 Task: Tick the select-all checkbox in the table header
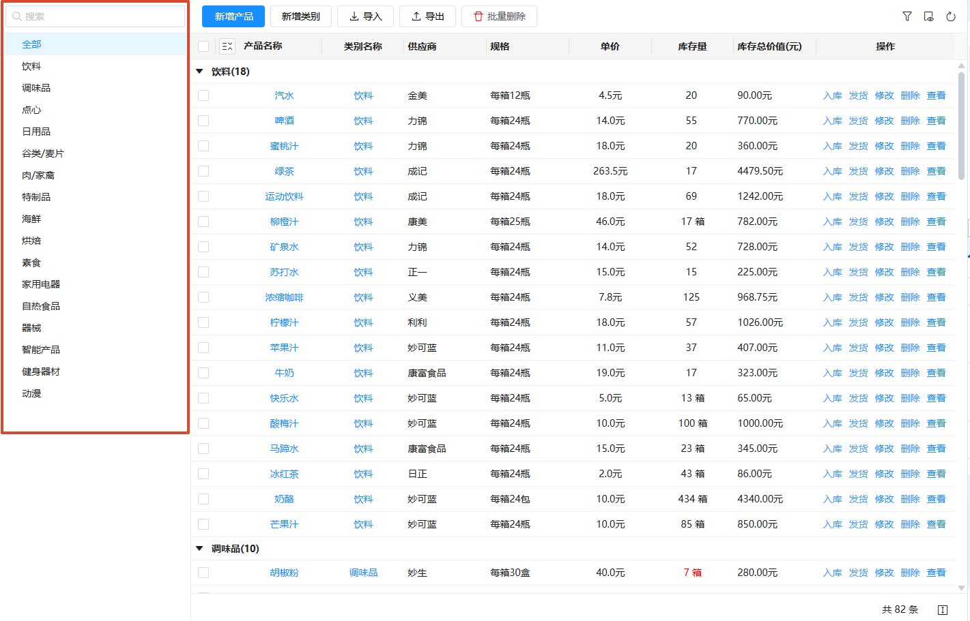203,46
